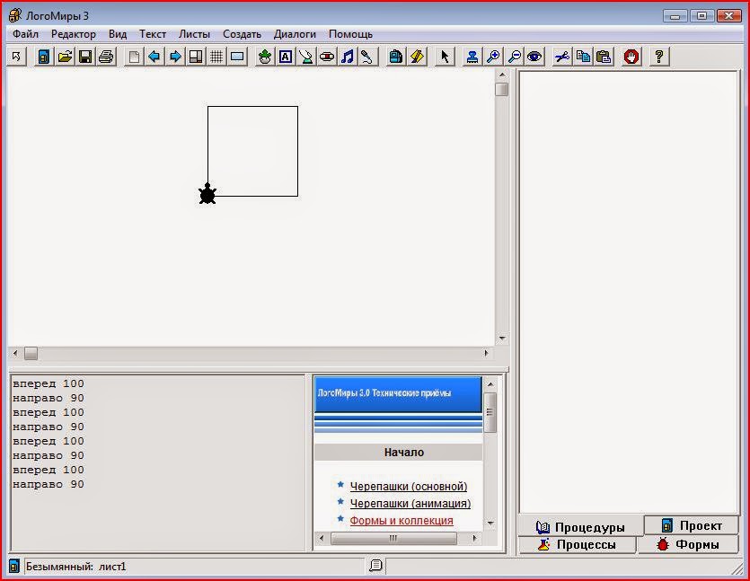The height and width of the screenshot is (581, 750).
Task: Open the Файл menu
Action: pos(25,34)
